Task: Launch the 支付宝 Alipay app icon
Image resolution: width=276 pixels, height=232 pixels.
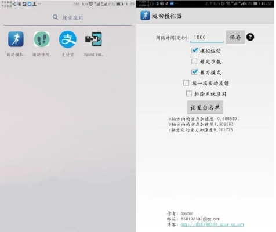Action: tap(67, 39)
